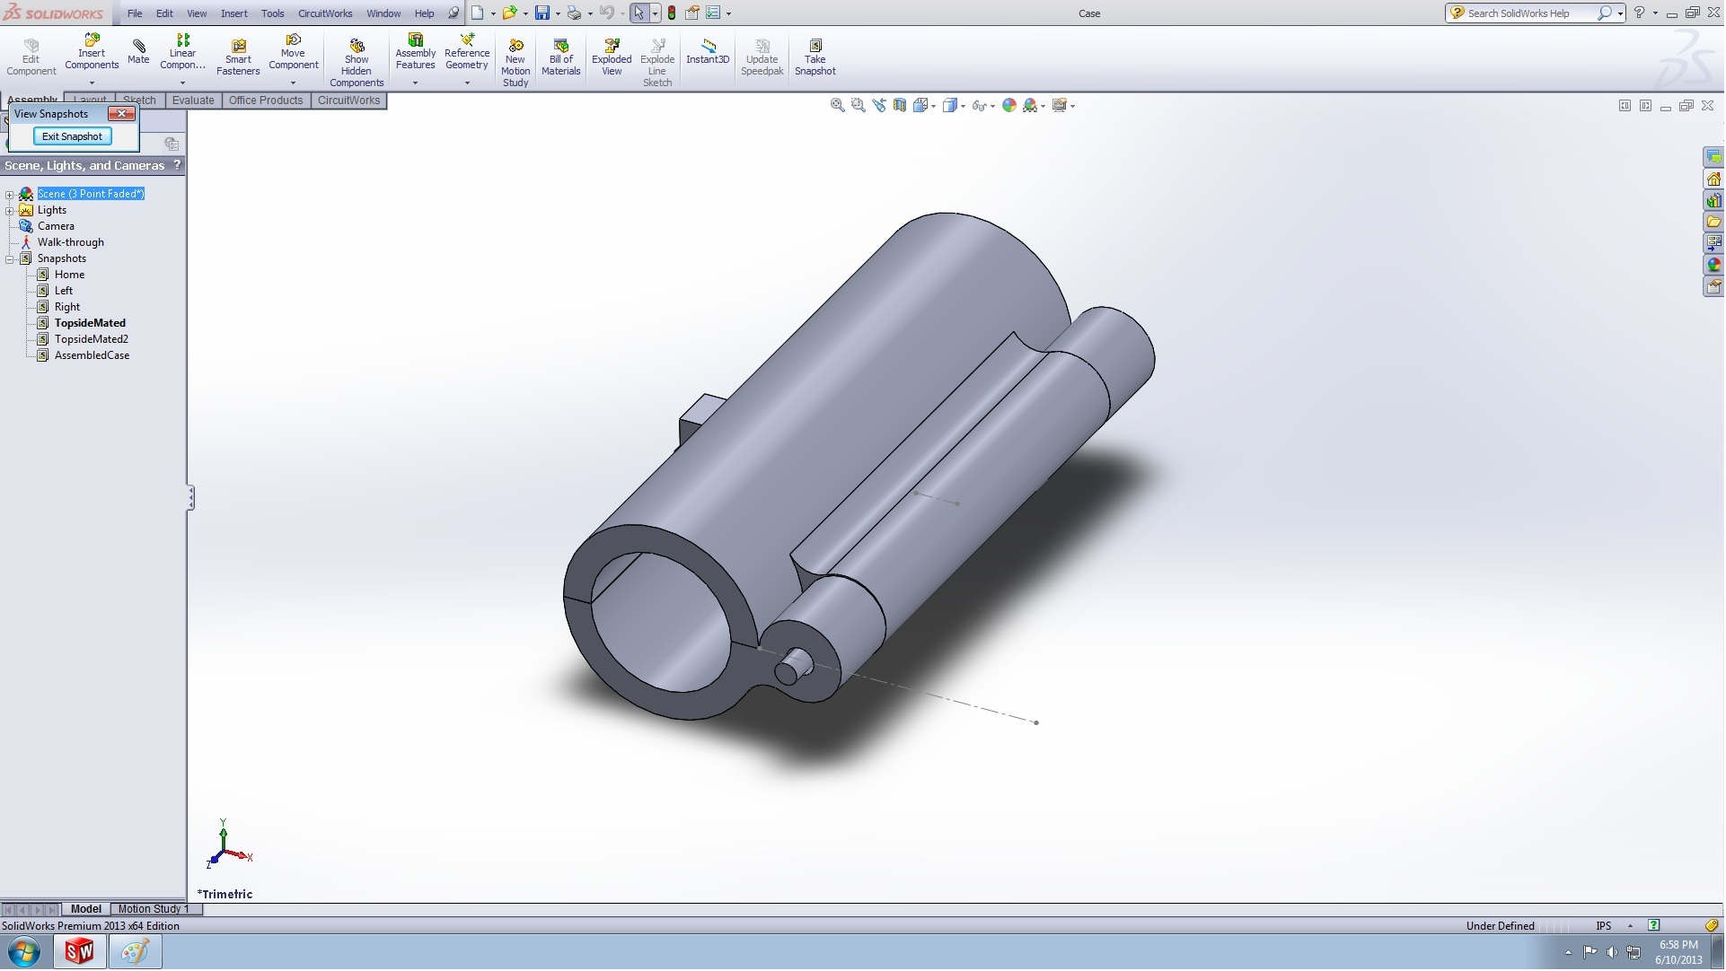Viewport: 1726px width, 971px height.
Task: Open Move Component dropdown arrow
Action: pyautogui.click(x=293, y=83)
